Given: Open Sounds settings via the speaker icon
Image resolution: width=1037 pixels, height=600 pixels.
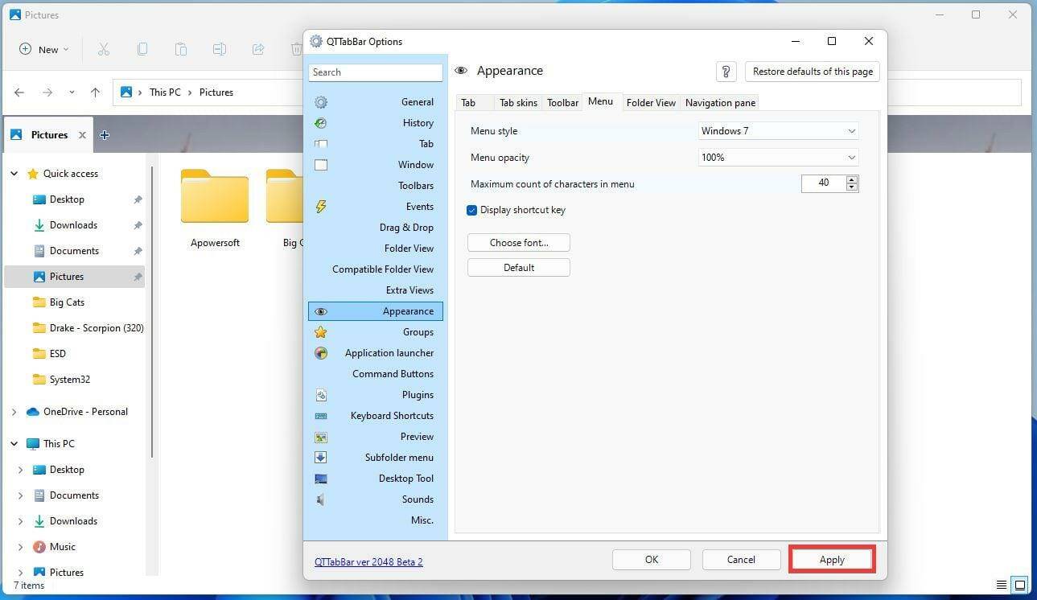Looking at the screenshot, I should click(x=319, y=499).
